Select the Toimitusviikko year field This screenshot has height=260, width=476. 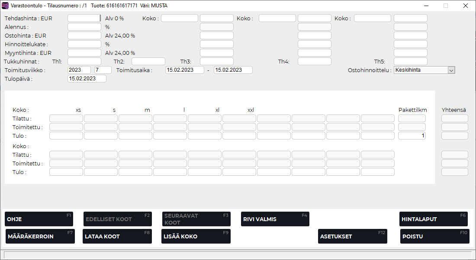[x=79, y=70]
